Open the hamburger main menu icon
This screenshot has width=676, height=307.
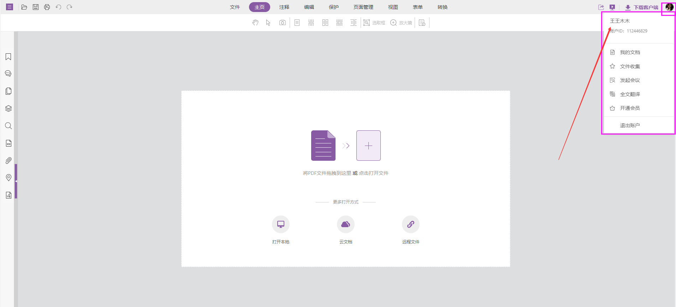(x=10, y=7)
